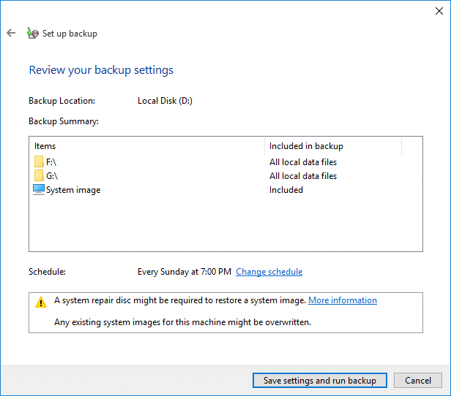Click the Every Sunday at 7:00 PM text
Image resolution: width=451 pixels, height=396 pixels.
(x=184, y=272)
